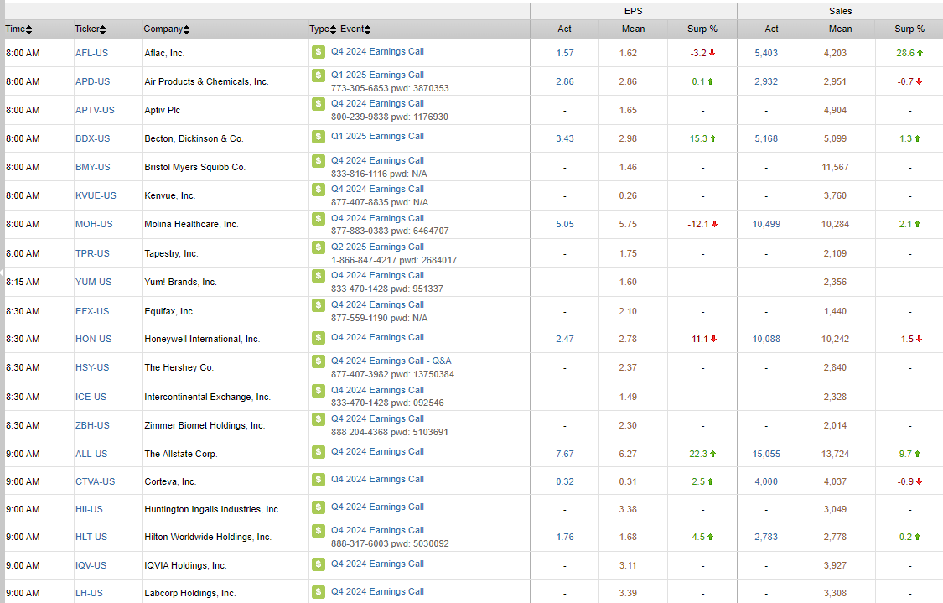Open the AFL-US ticker link
This screenshot has width=943, height=603.
[91, 53]
